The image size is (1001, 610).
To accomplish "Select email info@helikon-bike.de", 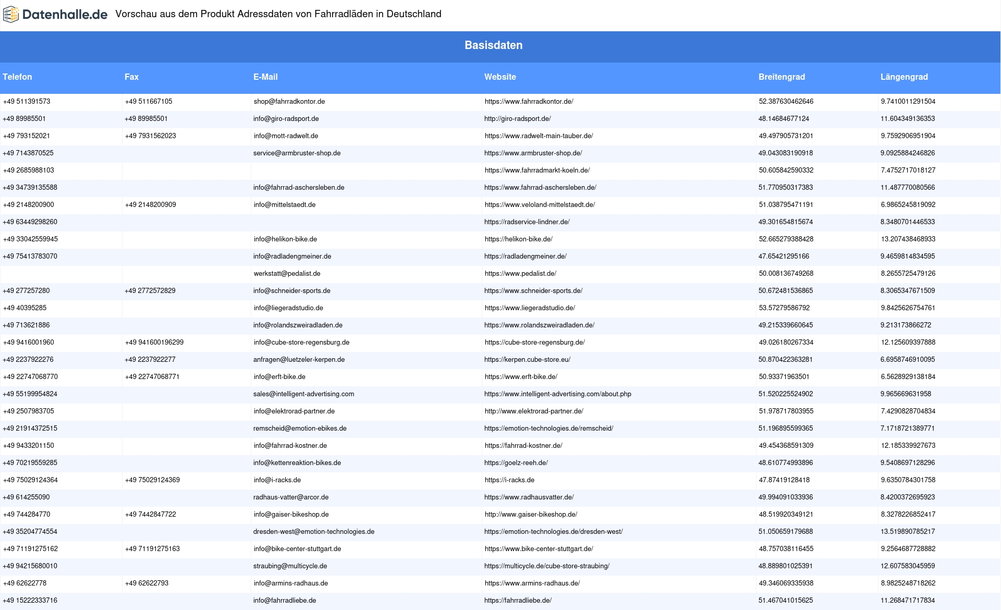I will click(x=285, y=239).
